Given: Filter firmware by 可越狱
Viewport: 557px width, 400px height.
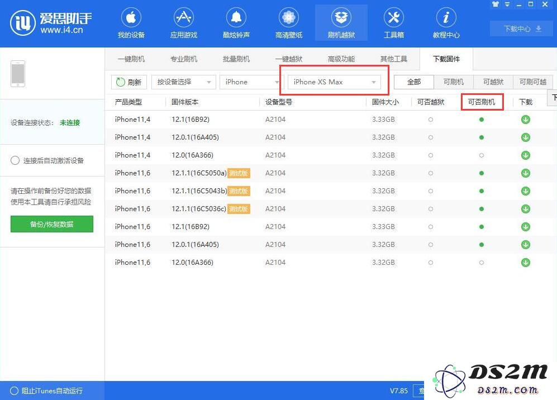Looking at the screenshot, I should coord(493,82).
